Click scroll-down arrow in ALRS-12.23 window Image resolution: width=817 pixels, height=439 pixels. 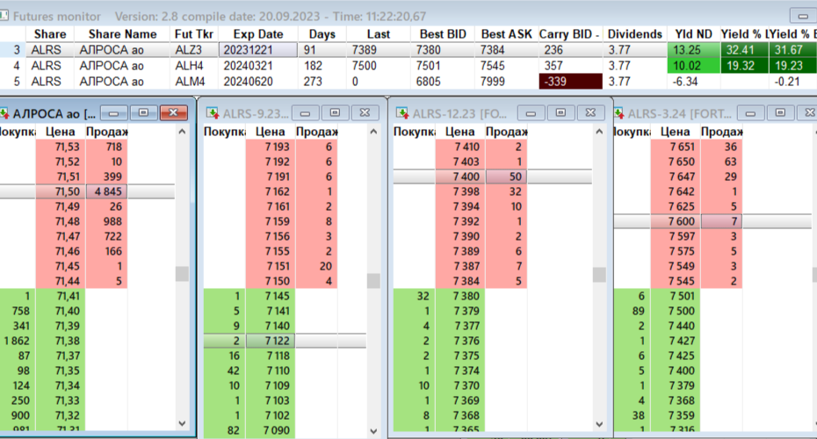[599, 424]
